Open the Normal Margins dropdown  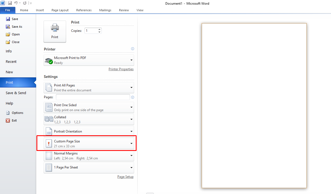[x=89, y=156]
